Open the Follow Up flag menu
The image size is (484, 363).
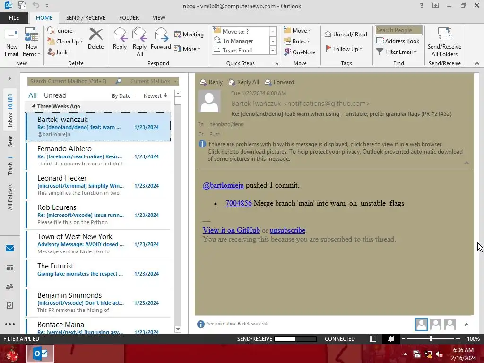[x=344, y=49]
